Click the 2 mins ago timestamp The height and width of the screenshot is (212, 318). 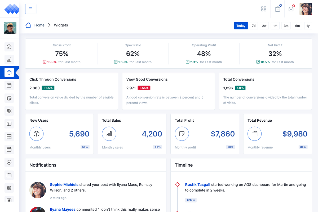click(x=58, y=198)
